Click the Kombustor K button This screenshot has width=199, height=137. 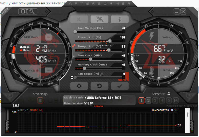(79, 19)
